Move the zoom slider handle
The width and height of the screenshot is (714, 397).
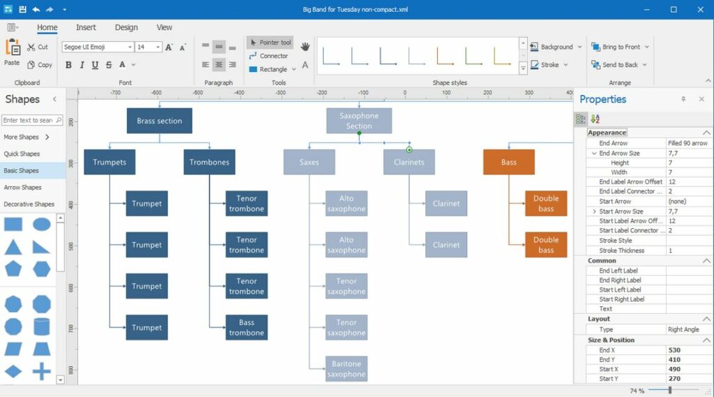coord(670,390)
